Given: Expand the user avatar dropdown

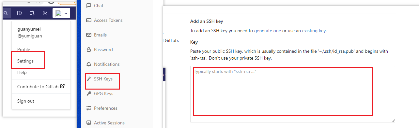Looking at the screenshot, I should click(61, 13).
